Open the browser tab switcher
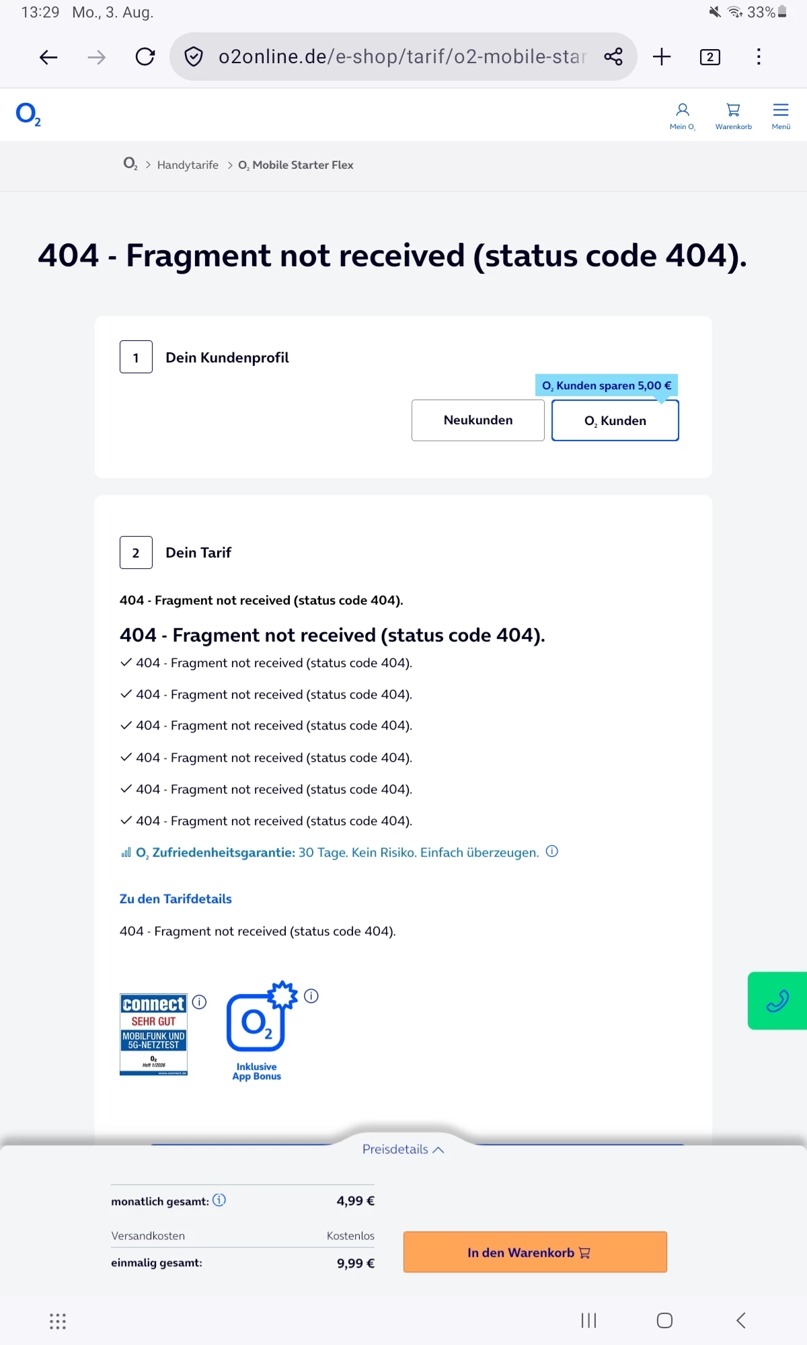 710,56
